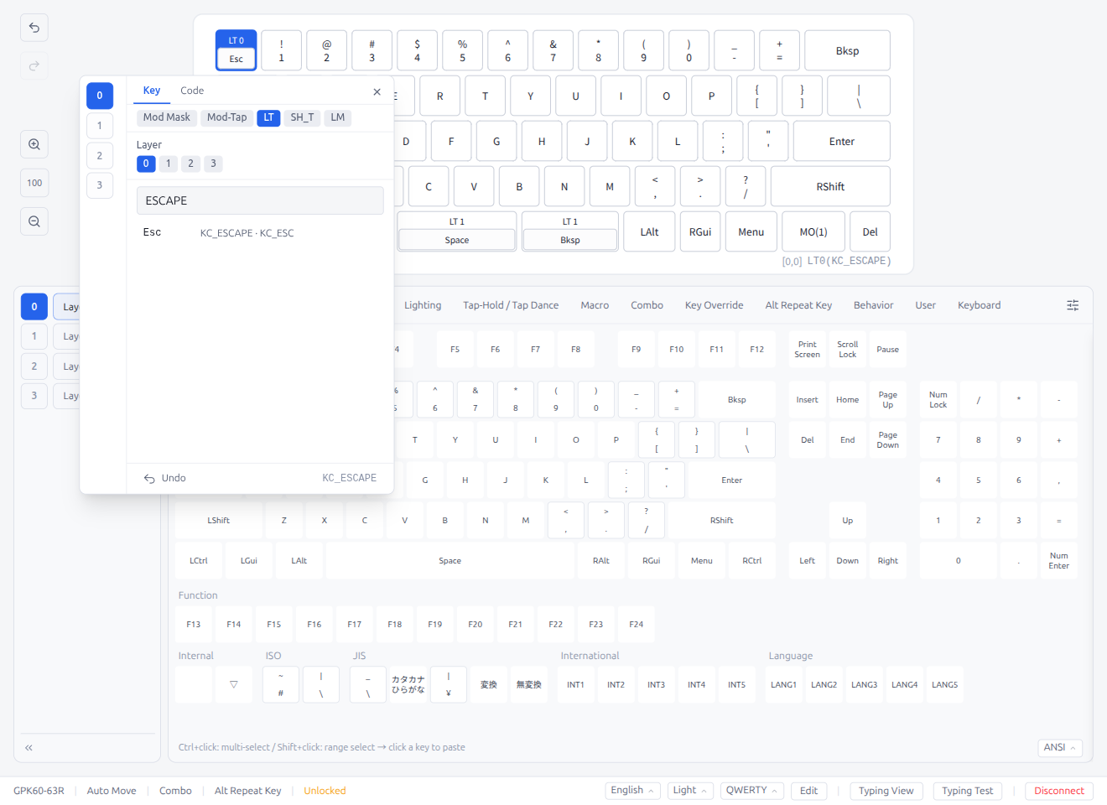Set the layer-tap layer to 0
The image size is (1107, 805).
(146, 164)
